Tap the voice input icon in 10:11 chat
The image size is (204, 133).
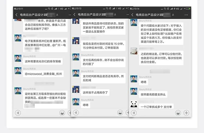18,113
